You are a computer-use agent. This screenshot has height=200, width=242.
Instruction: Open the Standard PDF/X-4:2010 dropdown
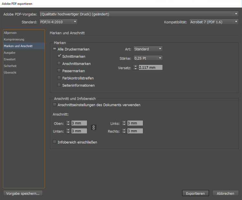[59, 22]
